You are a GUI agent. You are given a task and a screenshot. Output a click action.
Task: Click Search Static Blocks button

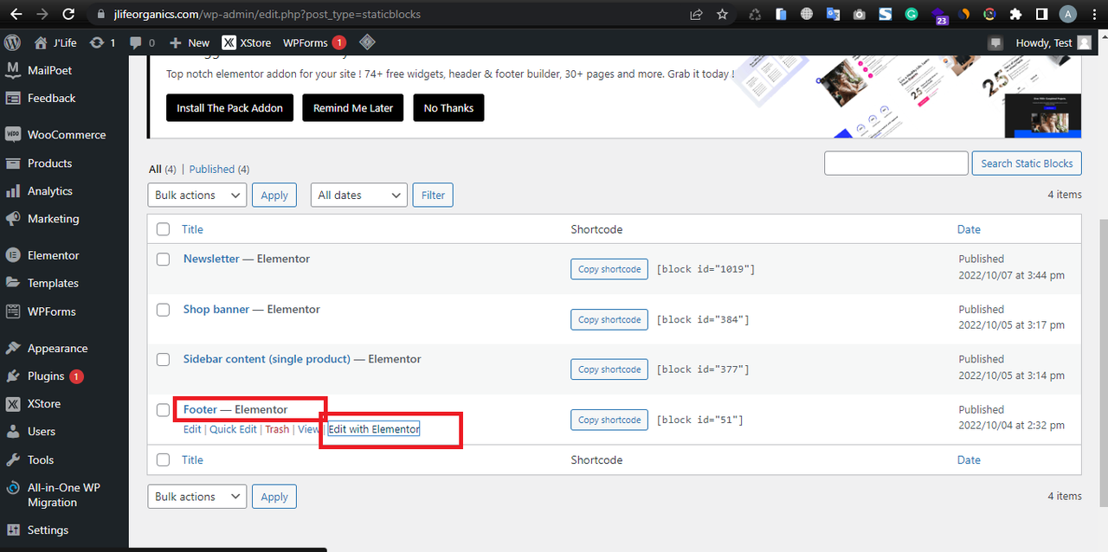point(1027,163)
